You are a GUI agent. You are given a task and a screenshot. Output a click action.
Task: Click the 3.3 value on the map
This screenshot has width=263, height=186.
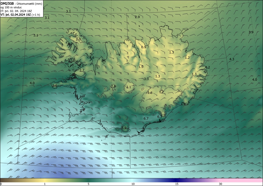coord(146,79)
